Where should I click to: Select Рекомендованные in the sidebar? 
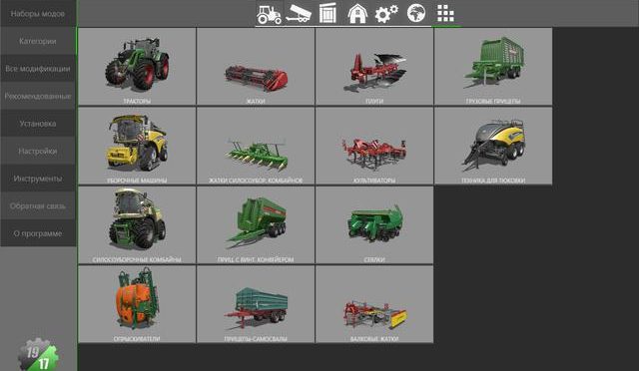38,96
